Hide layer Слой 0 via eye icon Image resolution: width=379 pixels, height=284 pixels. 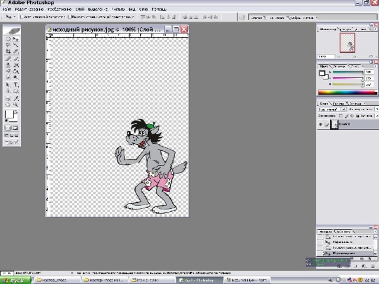point(320,124)
